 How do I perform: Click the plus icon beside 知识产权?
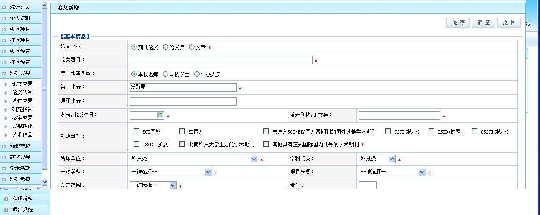pos(4,146)
